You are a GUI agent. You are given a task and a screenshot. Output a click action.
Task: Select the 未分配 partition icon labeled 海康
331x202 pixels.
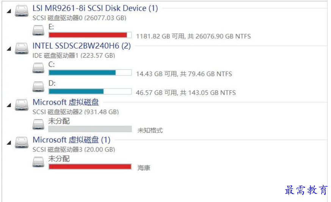38,162
